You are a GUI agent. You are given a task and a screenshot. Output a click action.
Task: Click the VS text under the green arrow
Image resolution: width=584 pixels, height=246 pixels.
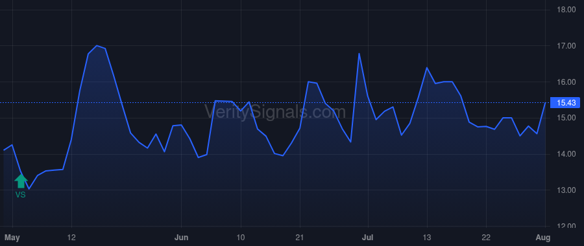[x=21, y=194]
